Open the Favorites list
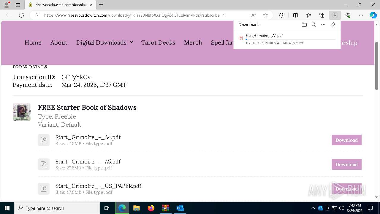The width and height of the screenshot is (380, 214). click(309, 15)
